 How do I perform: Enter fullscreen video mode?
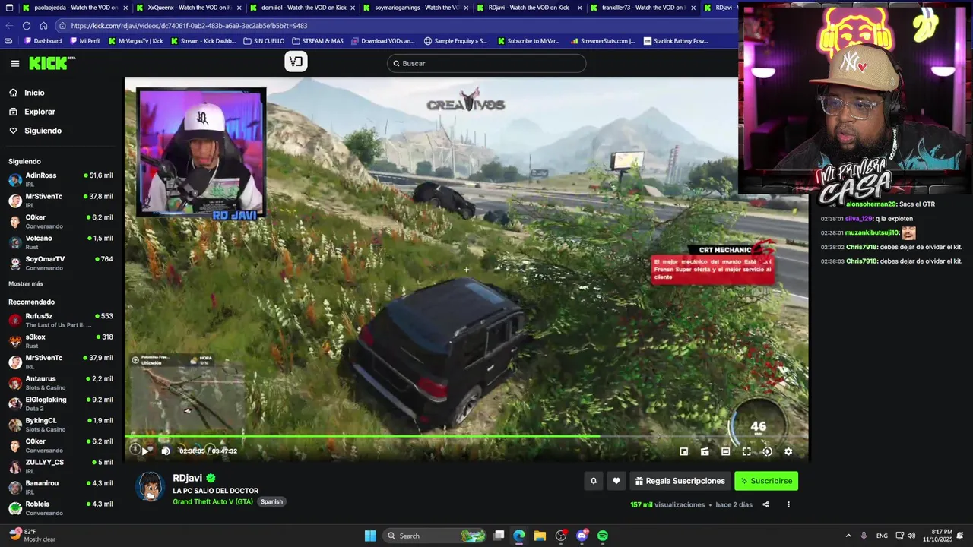tap(746, 451)
